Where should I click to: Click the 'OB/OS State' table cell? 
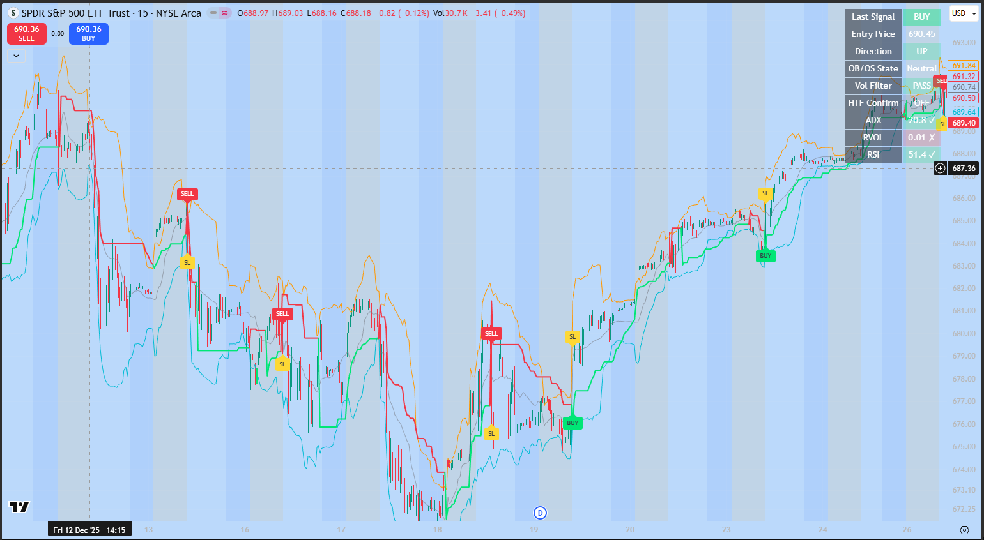[873, 69]
